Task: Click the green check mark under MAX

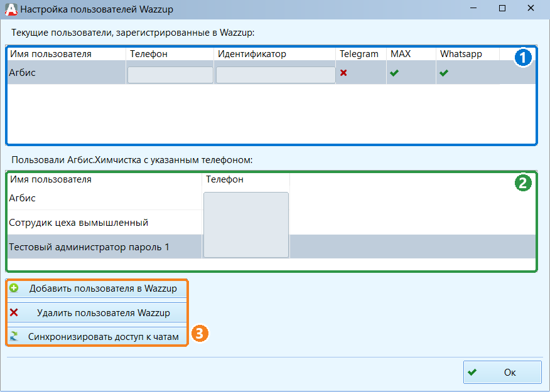Action: click(394, 73)
